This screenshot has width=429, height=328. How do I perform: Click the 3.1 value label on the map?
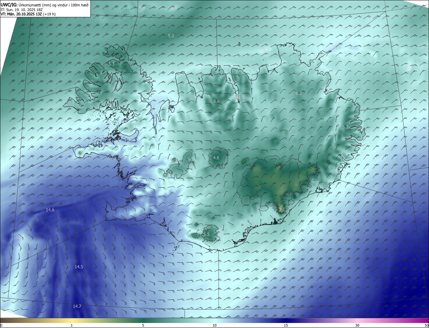point(282,210)
